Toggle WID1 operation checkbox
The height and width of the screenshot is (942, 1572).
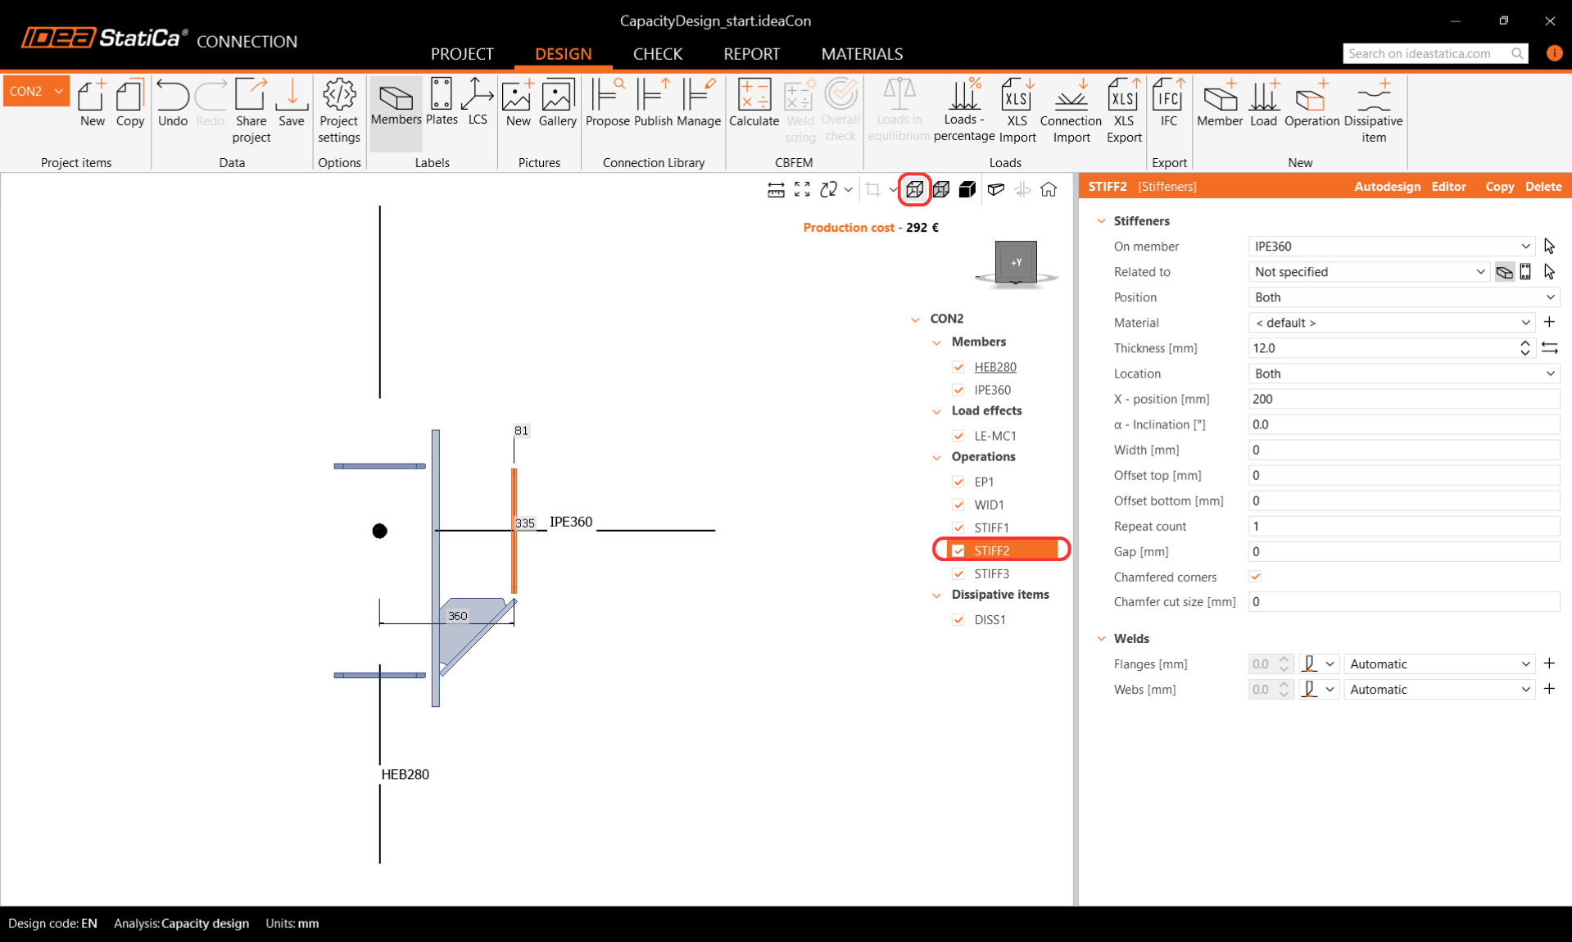(958, 505)
